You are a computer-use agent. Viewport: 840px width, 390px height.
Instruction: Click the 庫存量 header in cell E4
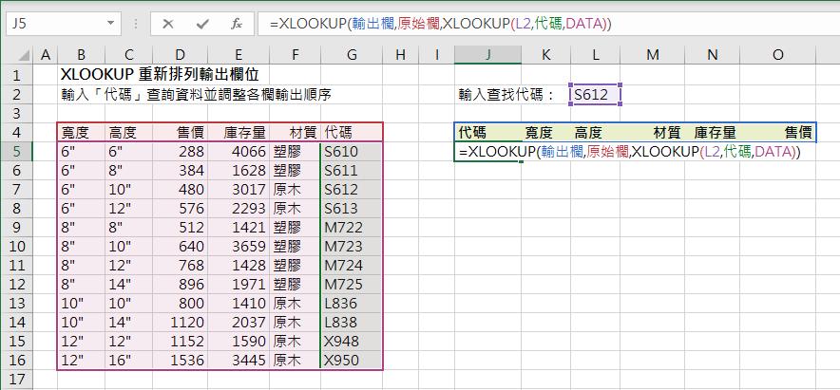pos(239,132)
